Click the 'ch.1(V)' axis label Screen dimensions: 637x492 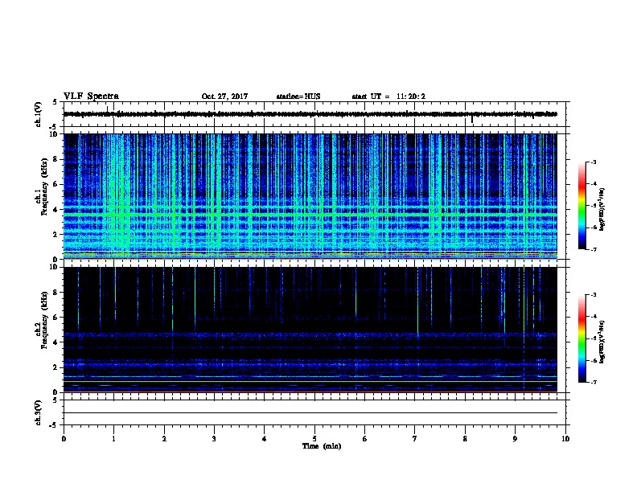point(38,114)
